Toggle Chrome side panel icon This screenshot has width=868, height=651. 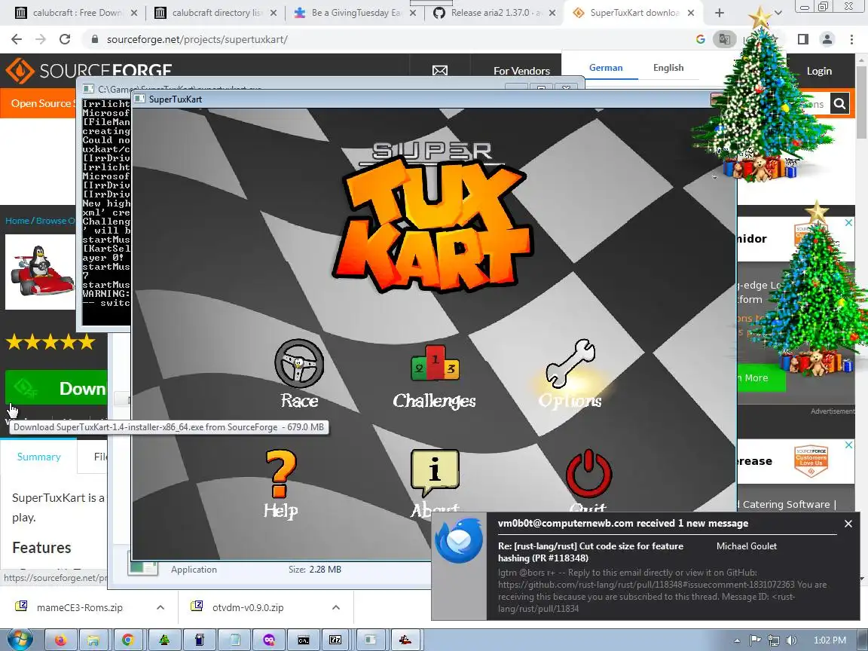[802, 39]
